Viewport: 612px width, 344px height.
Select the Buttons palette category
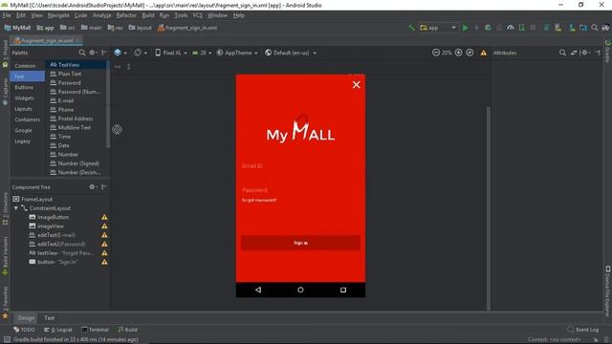(24, 87)
